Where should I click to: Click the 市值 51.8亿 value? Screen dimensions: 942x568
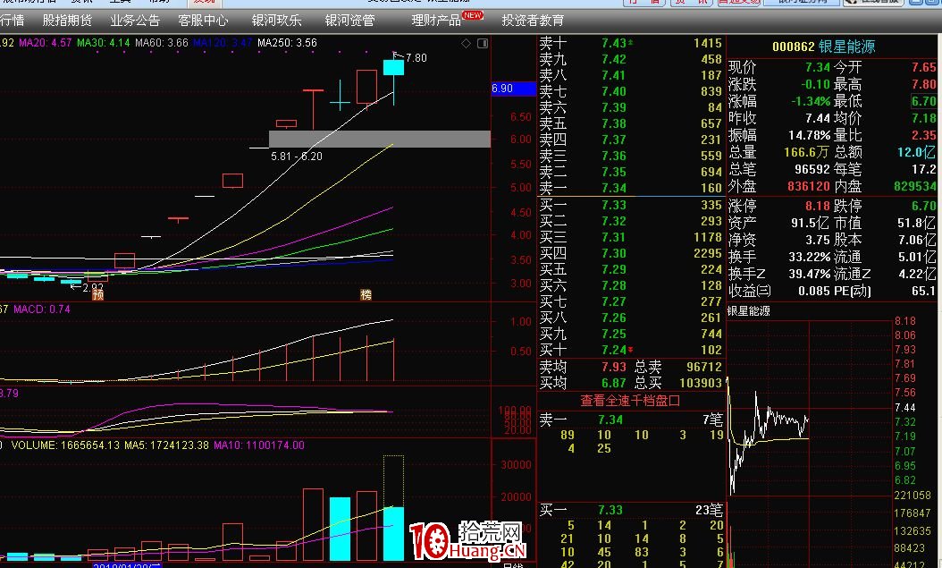(916, 223)
